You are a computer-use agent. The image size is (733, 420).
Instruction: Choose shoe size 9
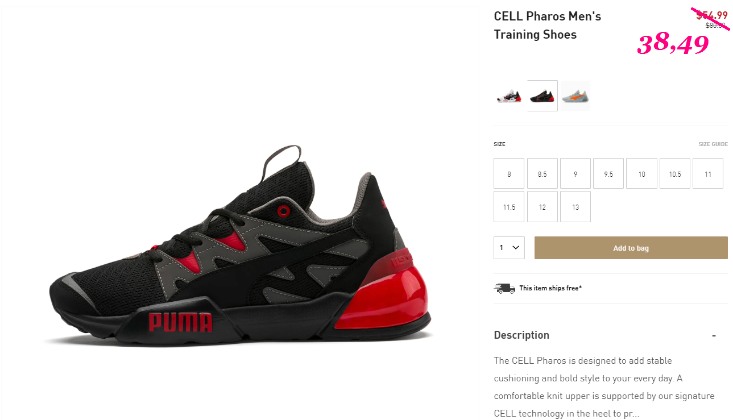575,173
